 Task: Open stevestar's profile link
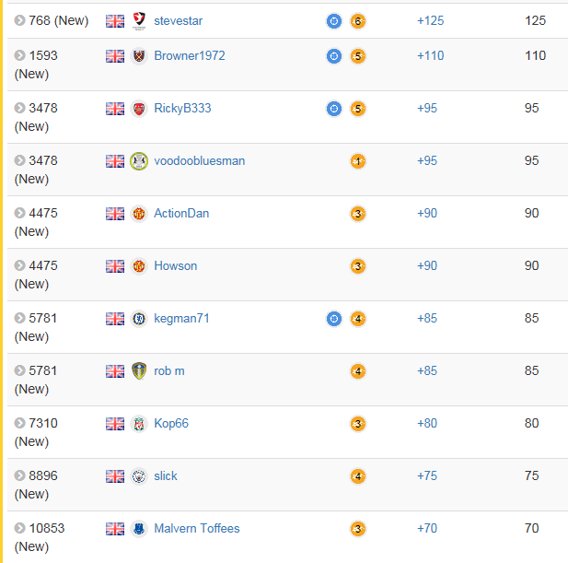pos(178,20)
